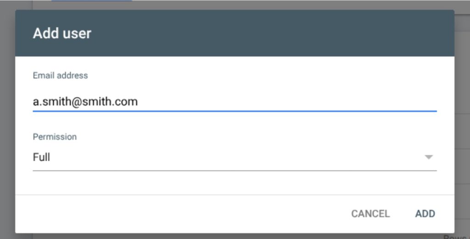Click the divider line above CANCEL and ADD
Image resolution: width=470 pixels, height=239 pixels.
(235, 195)
